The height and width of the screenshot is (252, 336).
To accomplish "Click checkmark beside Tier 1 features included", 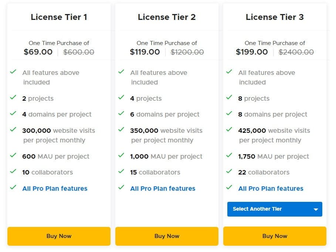I will pos(13,72).
